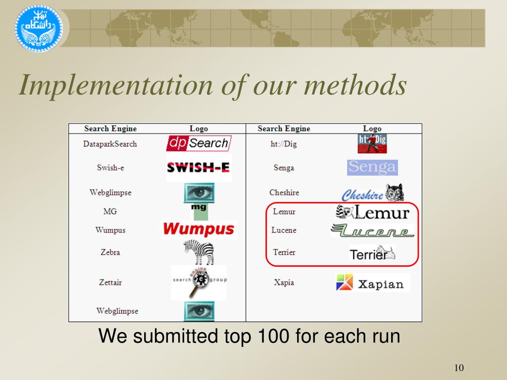Click the caption We submitted top 100

click(x=250, y=336)
